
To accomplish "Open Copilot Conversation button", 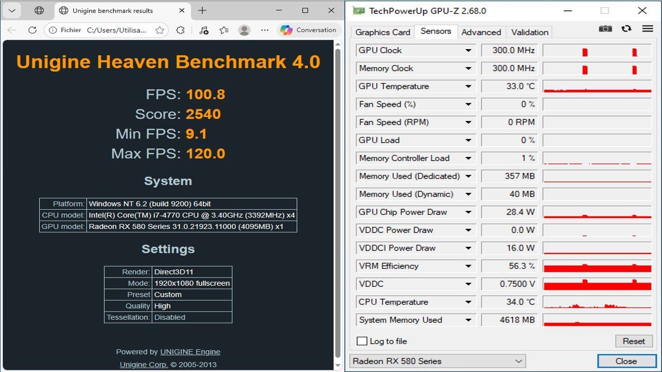I will click(x=309, y=30).
